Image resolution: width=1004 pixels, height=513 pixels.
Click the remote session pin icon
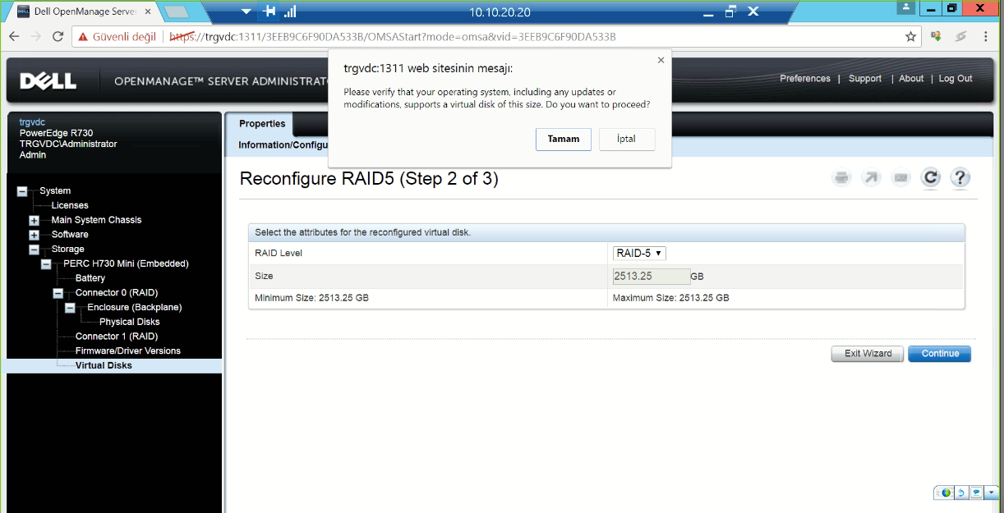(268, 12)
